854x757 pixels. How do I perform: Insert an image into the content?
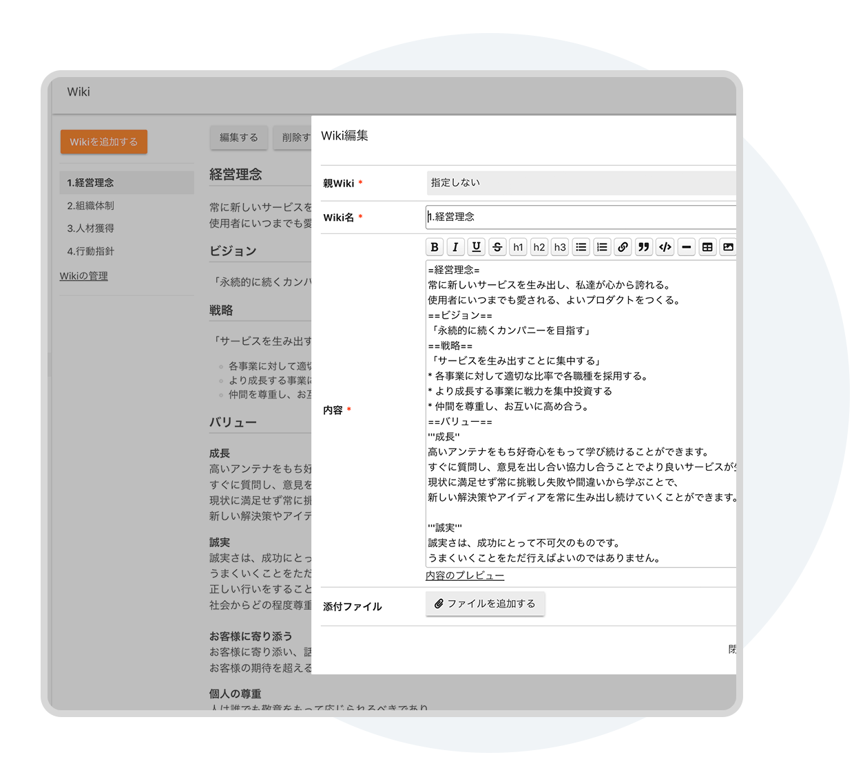pyautogui.click(x=728, y=246)
